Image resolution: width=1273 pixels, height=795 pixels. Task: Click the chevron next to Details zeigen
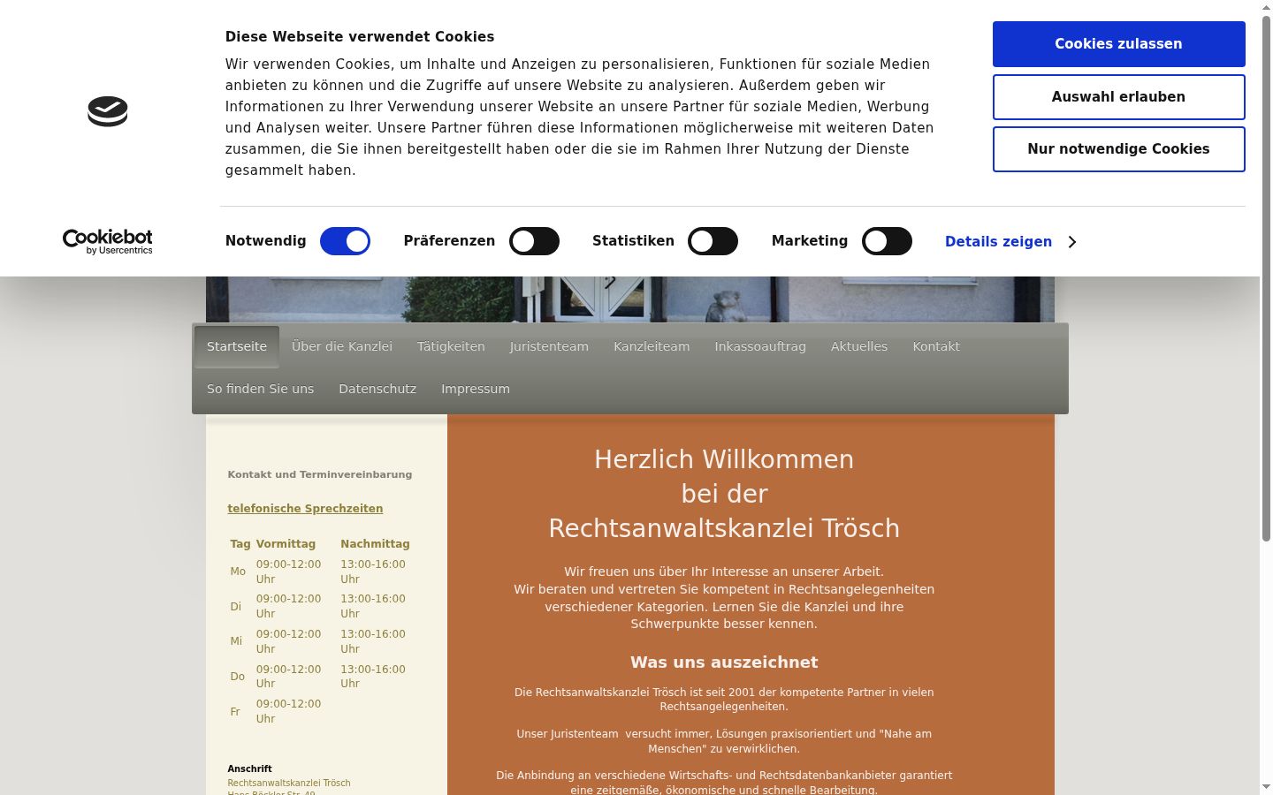[1072, 242]
